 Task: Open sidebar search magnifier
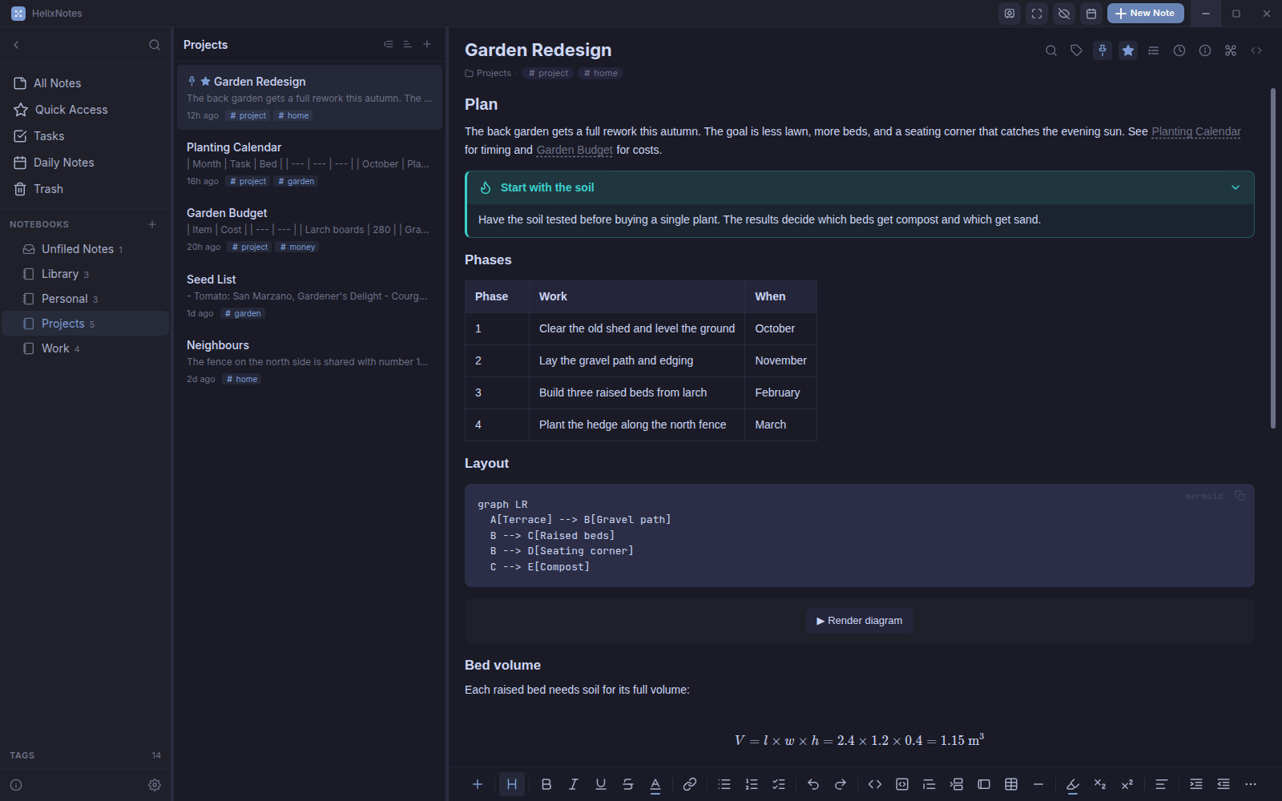click(155, 45)
